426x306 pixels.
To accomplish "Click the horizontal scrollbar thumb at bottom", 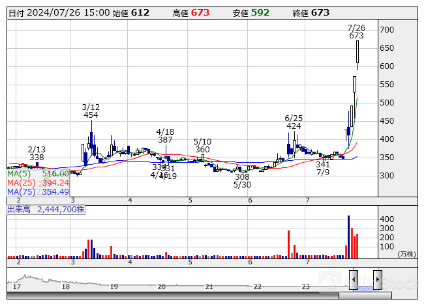I will [x=365, y=296].
